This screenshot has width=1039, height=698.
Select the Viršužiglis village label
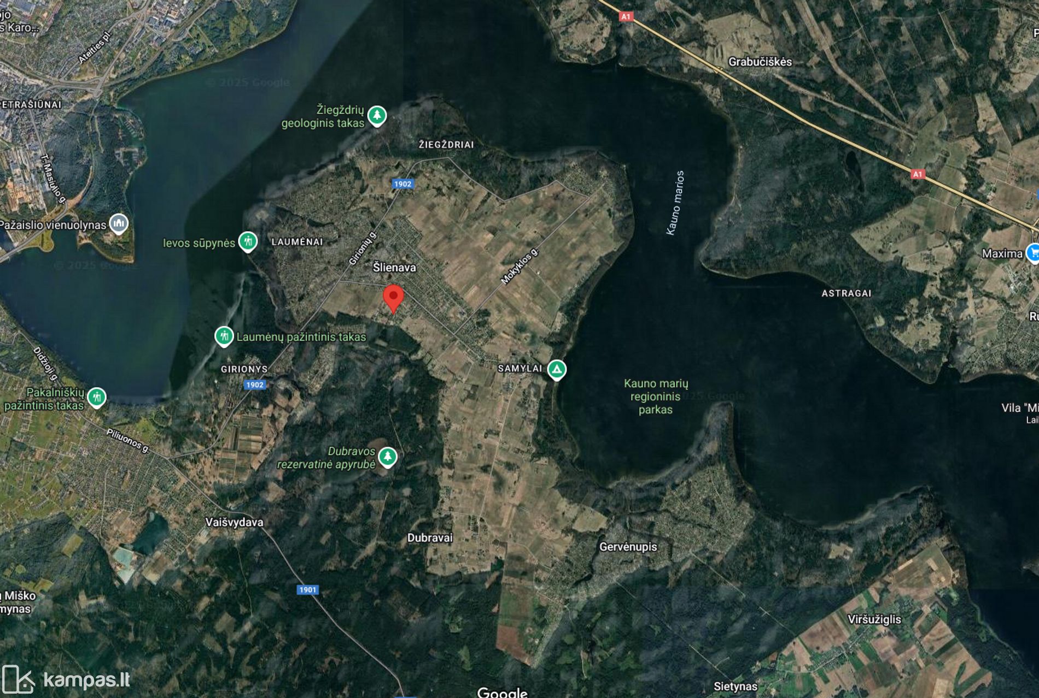[874, 619]
